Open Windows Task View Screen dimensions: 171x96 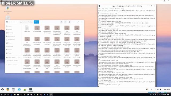tap(8, 95)
